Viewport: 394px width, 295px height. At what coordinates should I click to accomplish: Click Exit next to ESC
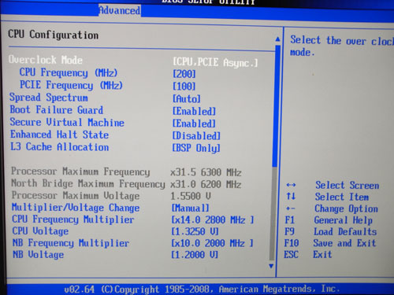coord(322,254)
